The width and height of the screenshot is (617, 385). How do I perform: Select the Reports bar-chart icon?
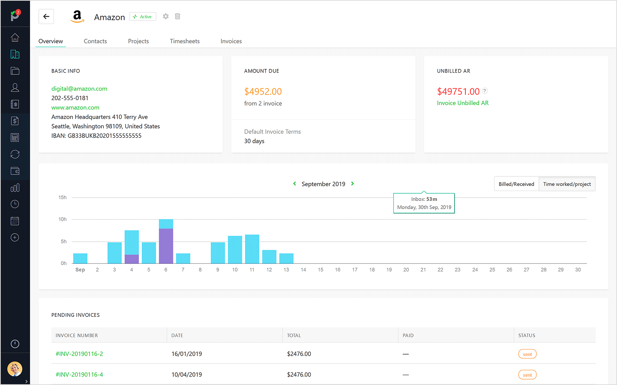tap(15, 187)
